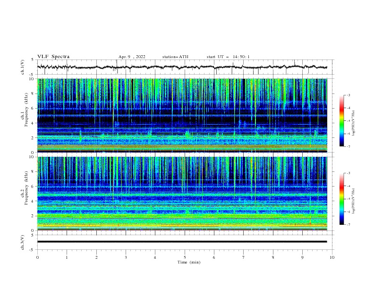
Task: Click the "VLF Spectra" title text
Action: click(x=53, y=57)
